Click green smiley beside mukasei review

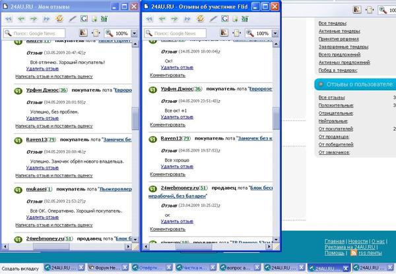(18, 190)
